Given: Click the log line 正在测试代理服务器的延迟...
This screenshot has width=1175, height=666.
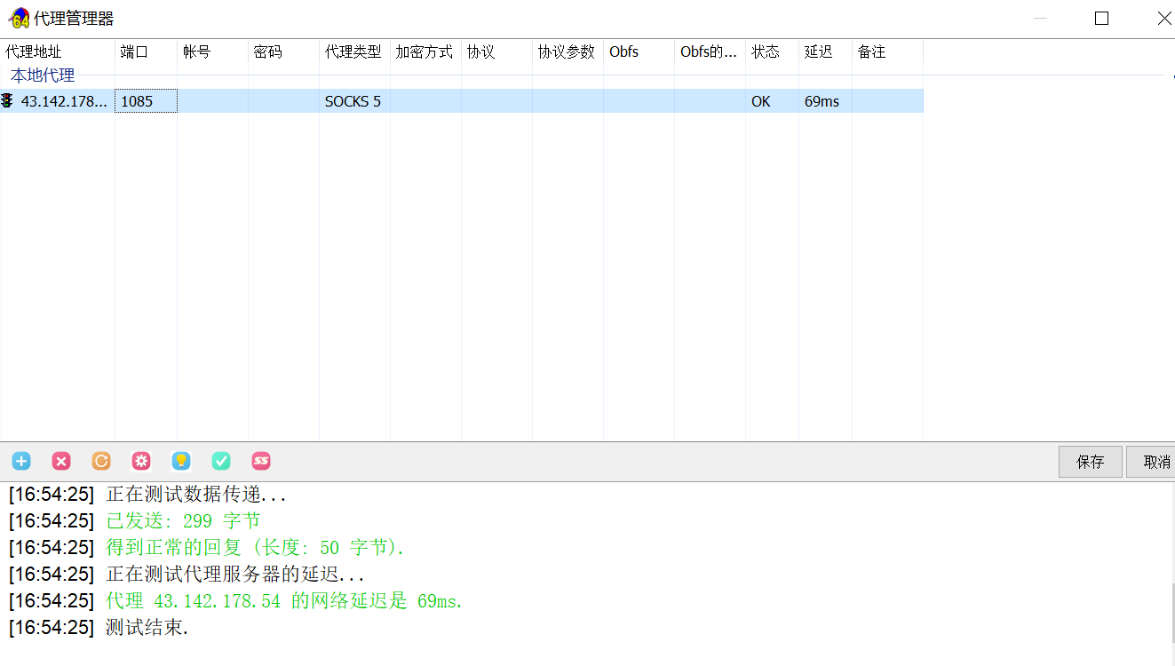Looking at the screenshot, I should (235, 575).
